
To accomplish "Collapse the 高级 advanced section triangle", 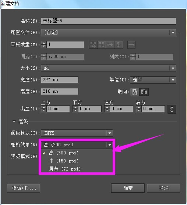I will (x=14, y=121).
